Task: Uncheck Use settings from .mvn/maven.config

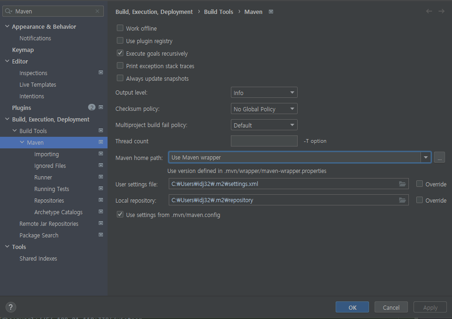Action: click(x=120, y=214)
